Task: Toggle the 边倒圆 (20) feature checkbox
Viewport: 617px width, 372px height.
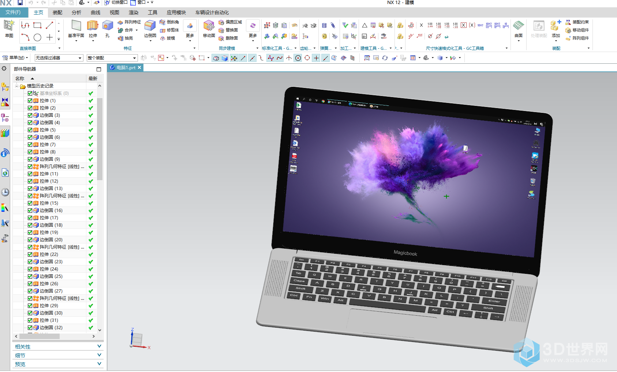Action: 30,240
